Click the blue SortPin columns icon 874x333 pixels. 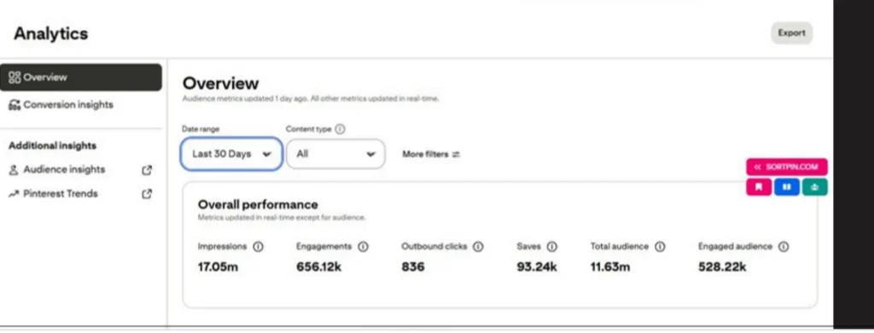click(x=786, y=187)
